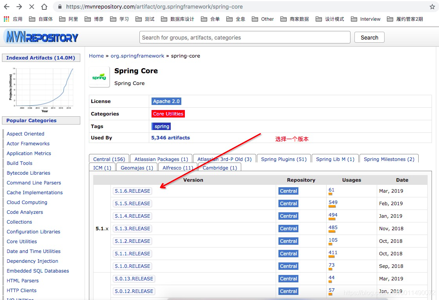The height and width of the screenshot is (300, 439).
Task: Click Central badge in 5.1.6.RELEASE row
Action: pos(288,191)
